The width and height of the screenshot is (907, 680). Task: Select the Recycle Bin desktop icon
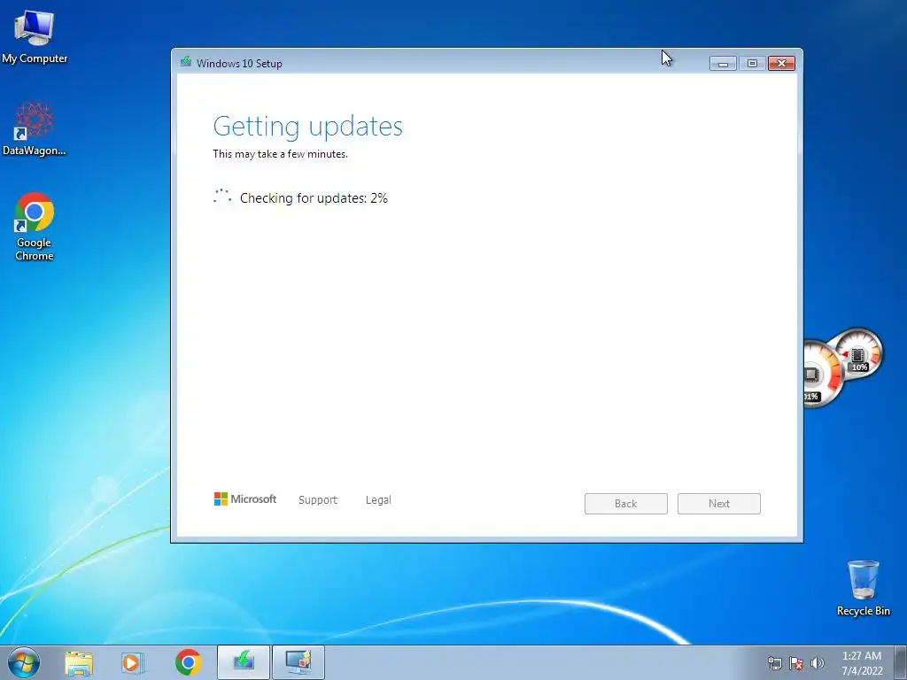click(863, 588)
